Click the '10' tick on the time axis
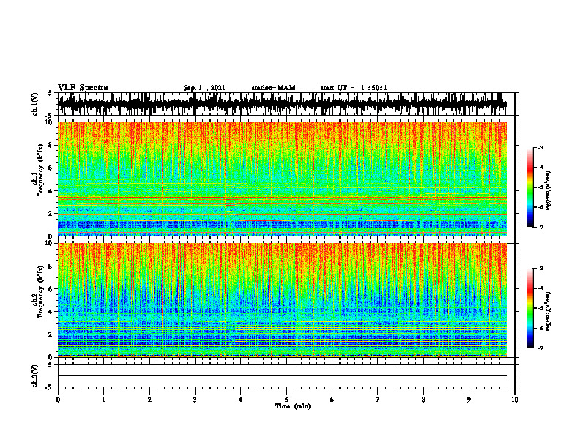Screen dimensions: 580x448 point(515,400)
